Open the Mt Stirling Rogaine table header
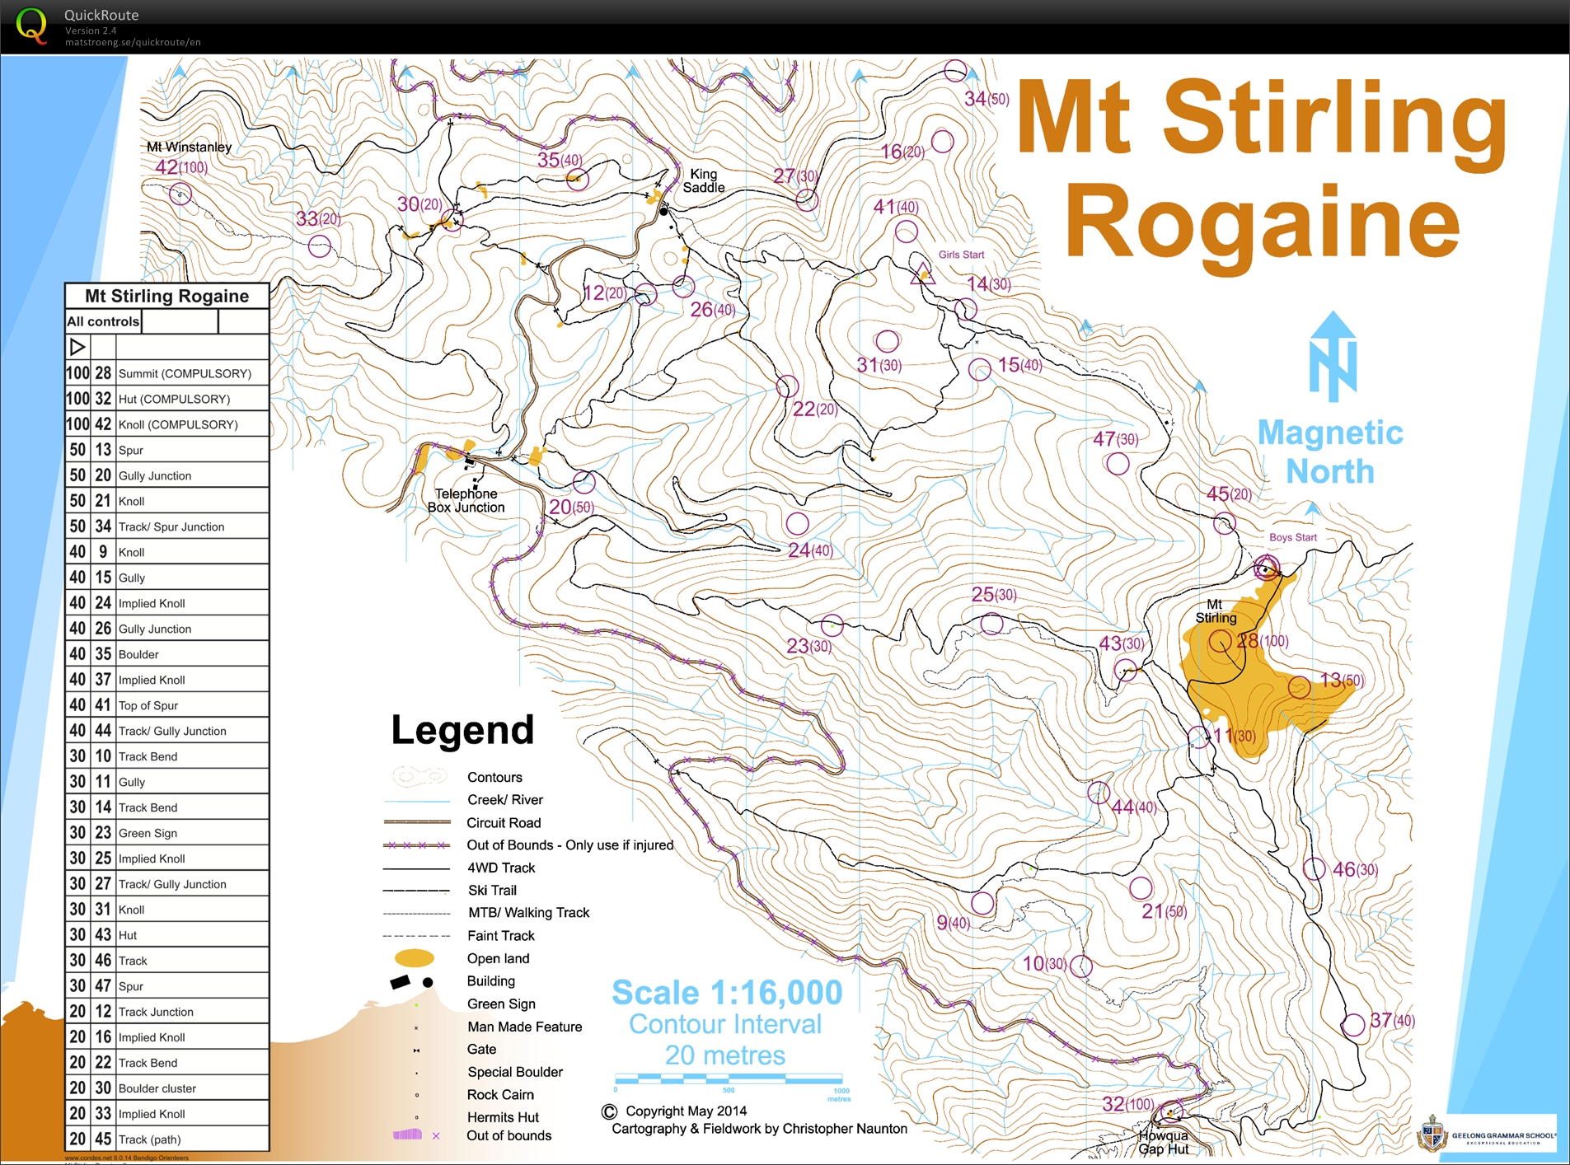The height and width of the screenshot is (1165, 1570). (x=165, y=296)
